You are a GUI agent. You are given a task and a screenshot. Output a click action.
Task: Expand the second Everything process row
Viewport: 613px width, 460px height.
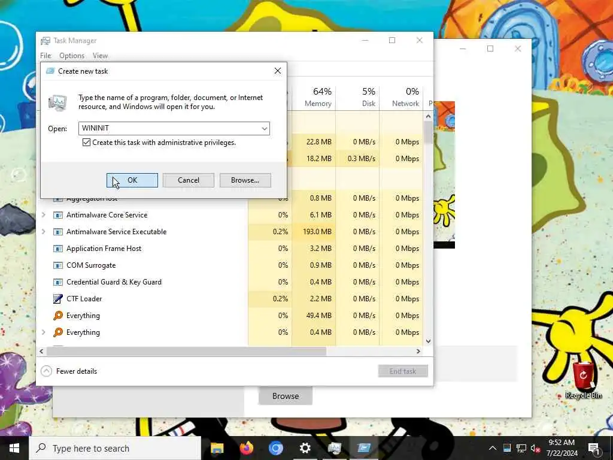[x=43, y=332]
